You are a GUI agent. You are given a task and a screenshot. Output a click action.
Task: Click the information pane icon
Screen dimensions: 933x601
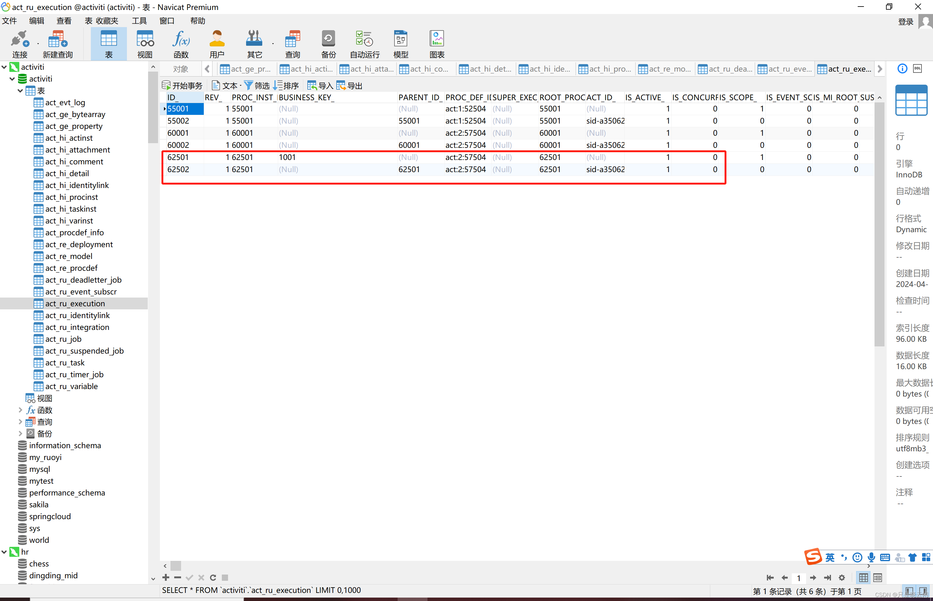pos(902,69)
